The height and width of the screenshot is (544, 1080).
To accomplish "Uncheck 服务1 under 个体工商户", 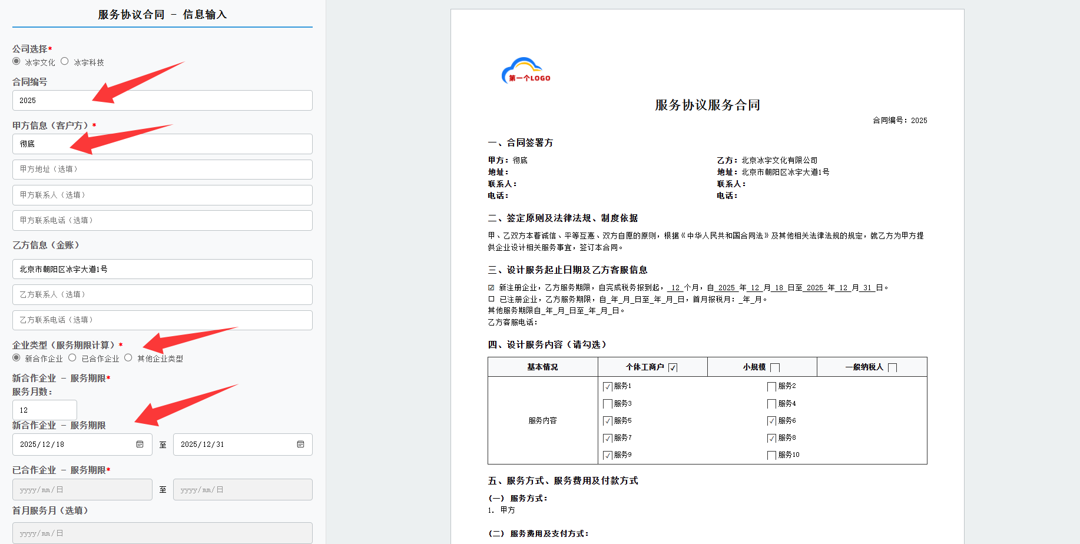I will tap(607, 386).
